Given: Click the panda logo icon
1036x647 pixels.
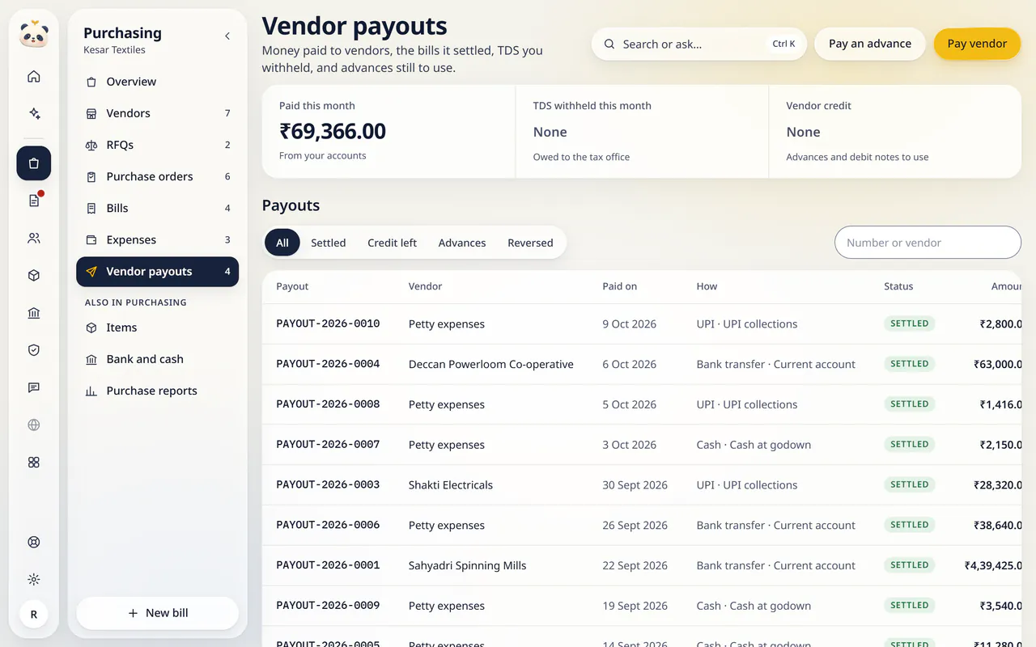Looking at the screenshot, I should pos(34,34).
